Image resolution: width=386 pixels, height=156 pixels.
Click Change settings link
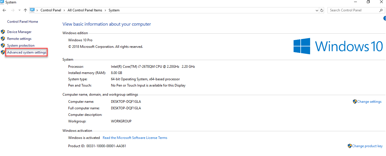click(369, 102)
